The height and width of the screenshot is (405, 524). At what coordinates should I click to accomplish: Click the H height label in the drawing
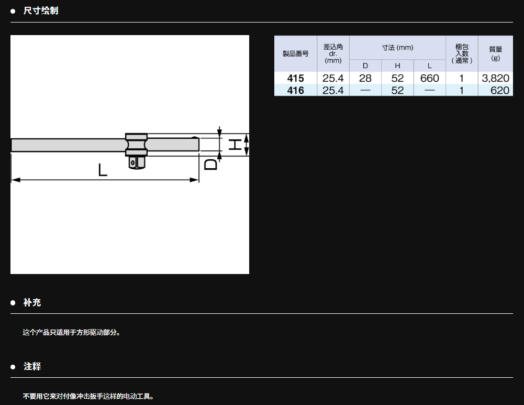pos(235,145)
